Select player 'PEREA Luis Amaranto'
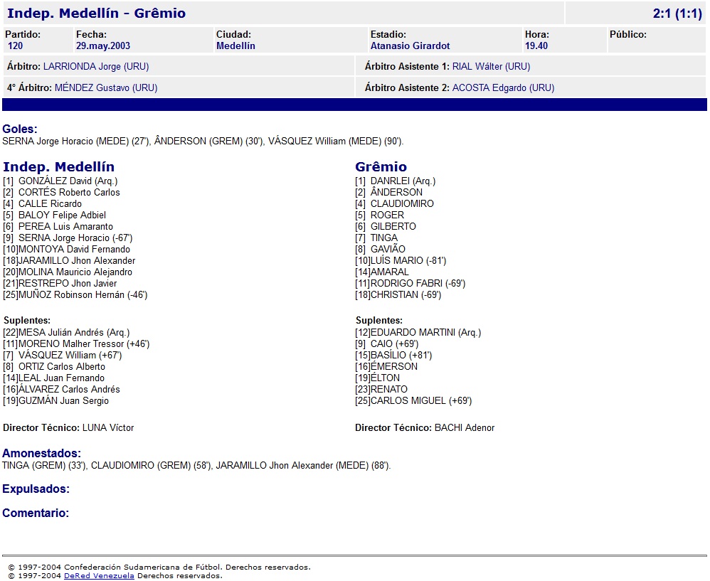The height and width of the screenshot is (581, 710). point(65,226)
